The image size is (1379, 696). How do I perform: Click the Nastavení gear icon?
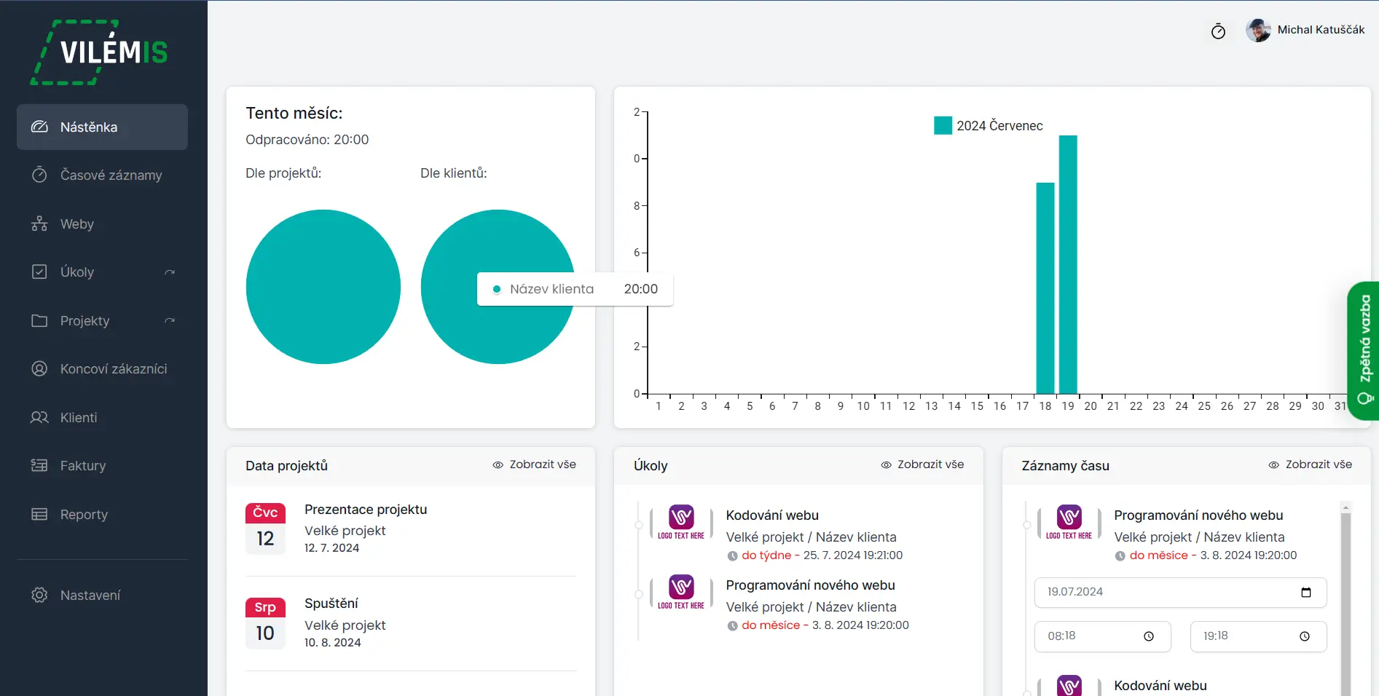39,595
